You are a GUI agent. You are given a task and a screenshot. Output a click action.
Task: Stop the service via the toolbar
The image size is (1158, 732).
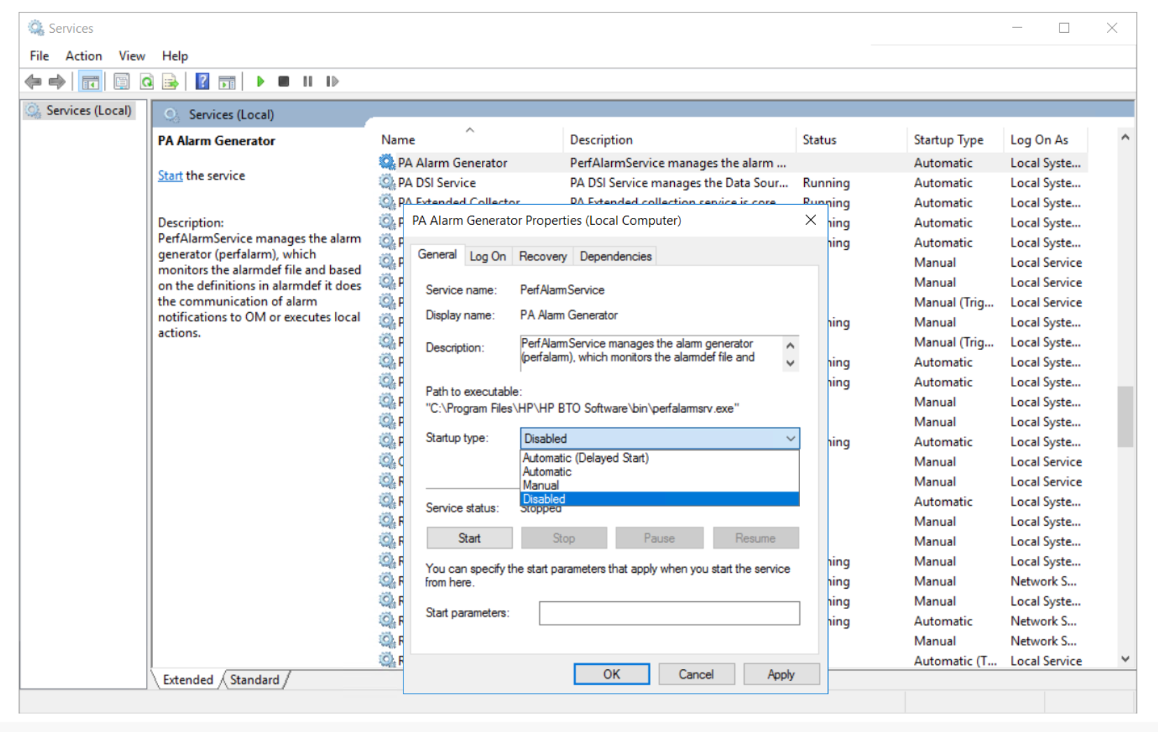point(284,81)
